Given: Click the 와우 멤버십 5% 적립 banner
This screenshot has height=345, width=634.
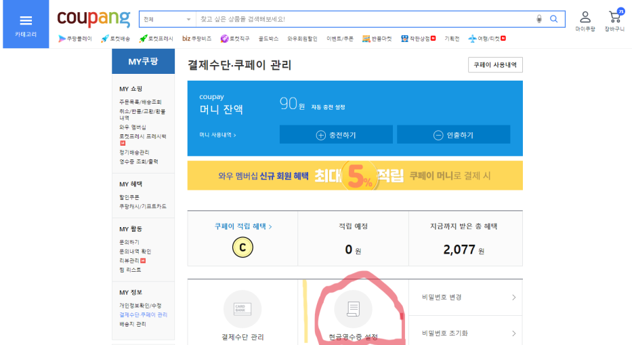Looking at the screenshot, I should coord(355,176).
